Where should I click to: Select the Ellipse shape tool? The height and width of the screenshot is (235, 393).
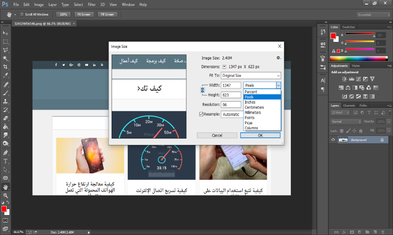(x=5, y=178)
